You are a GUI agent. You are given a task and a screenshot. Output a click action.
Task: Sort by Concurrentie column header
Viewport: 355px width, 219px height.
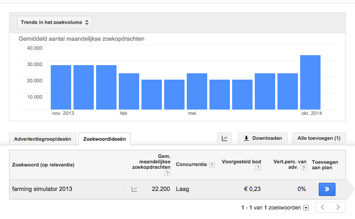[191, 165]
